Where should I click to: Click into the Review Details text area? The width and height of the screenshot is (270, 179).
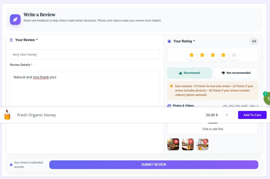(85, 90)
